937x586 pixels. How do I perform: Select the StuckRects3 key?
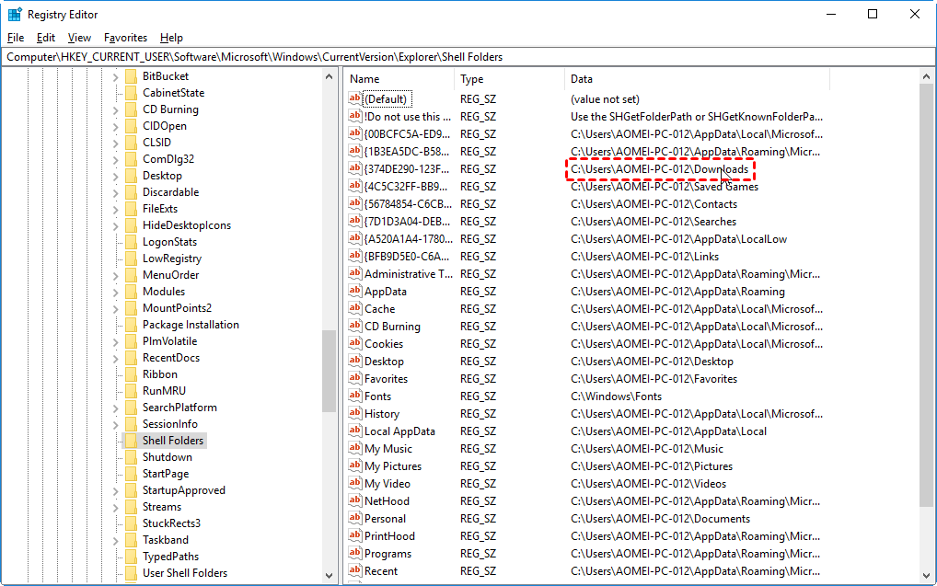coord(171,523)
